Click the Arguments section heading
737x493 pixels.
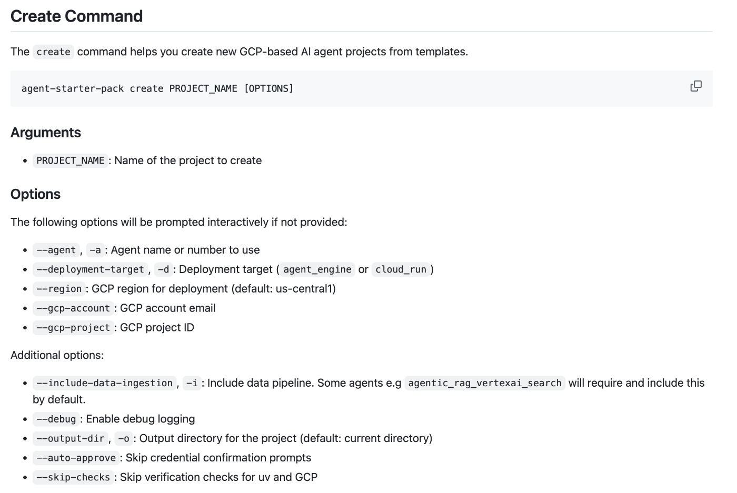(46, 133)
